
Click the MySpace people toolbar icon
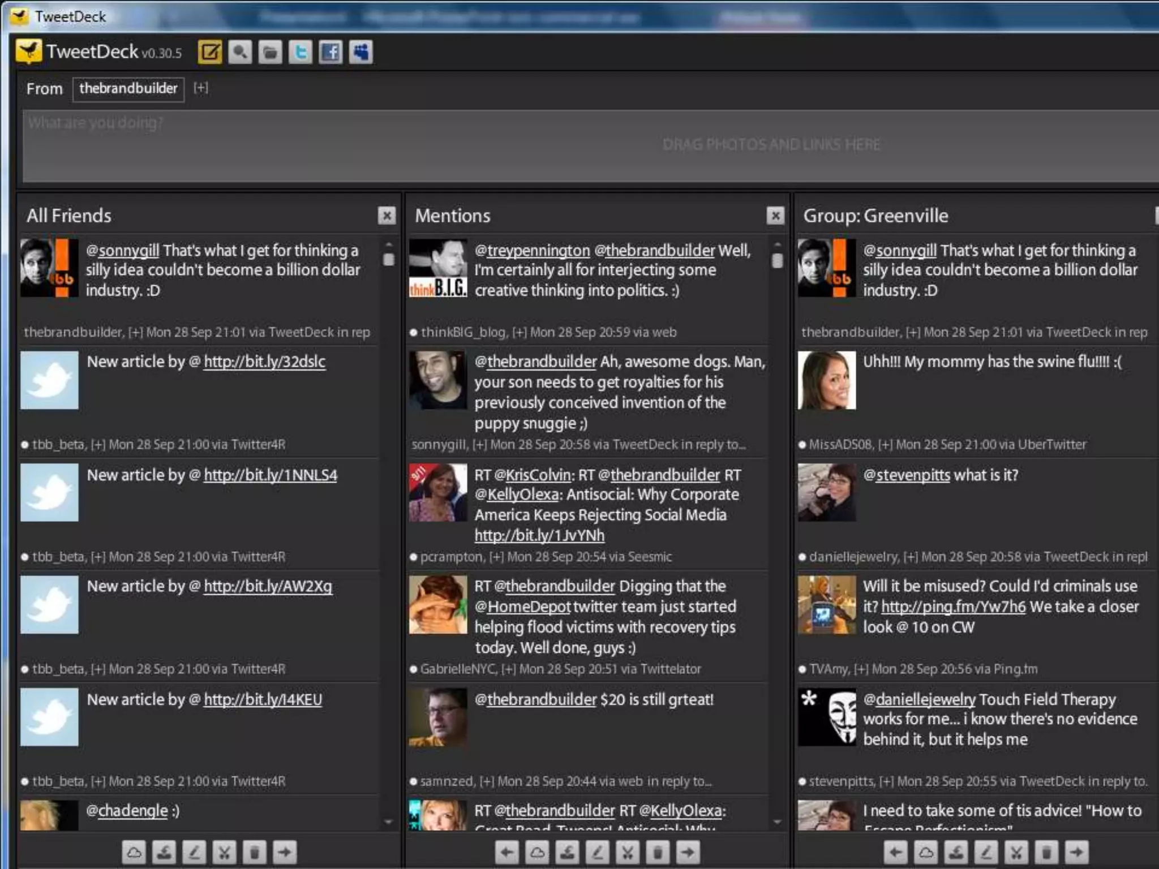coord(360,53)
